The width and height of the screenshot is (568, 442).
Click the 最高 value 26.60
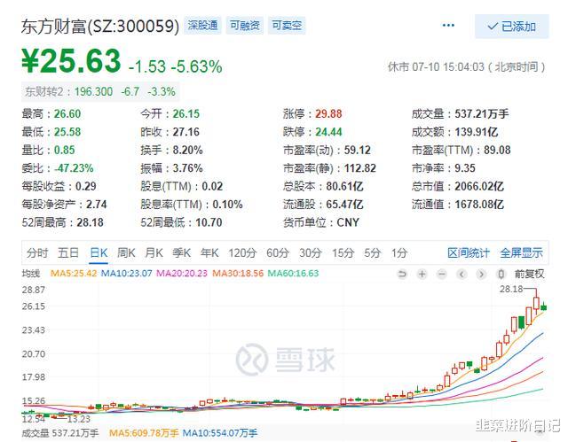67,114
